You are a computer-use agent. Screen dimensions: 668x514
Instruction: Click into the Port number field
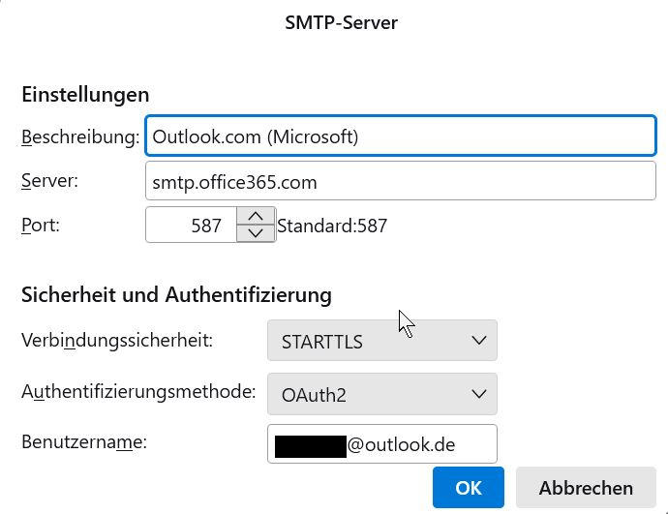point(192,226)
